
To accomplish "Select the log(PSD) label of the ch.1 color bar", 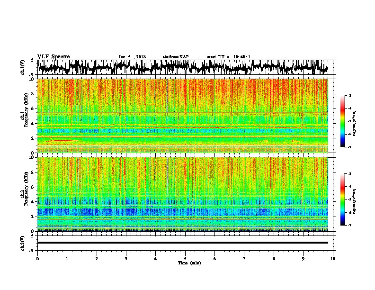I will pos(355,124).
